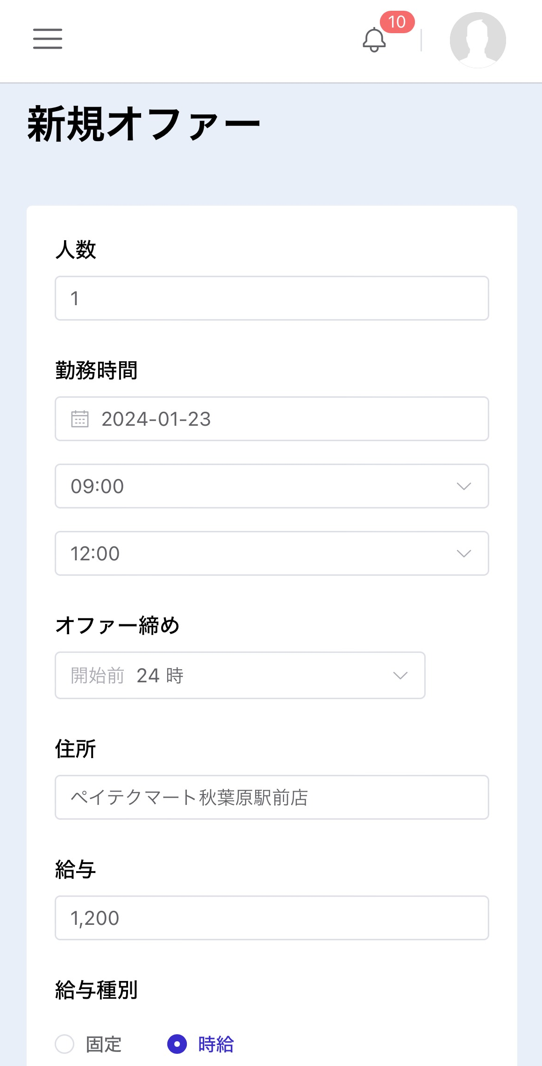This screenshot has height=1066, width=542.
Task: Click the 給与 field showing 1,200
Action: click(271, 918)
